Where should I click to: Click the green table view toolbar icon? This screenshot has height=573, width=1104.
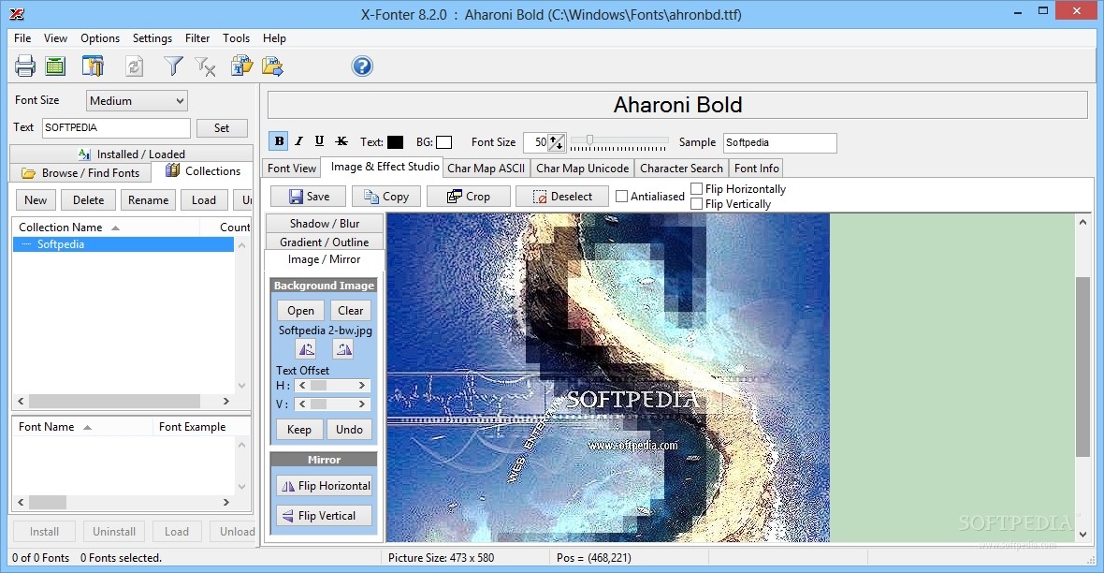point(55,66)
